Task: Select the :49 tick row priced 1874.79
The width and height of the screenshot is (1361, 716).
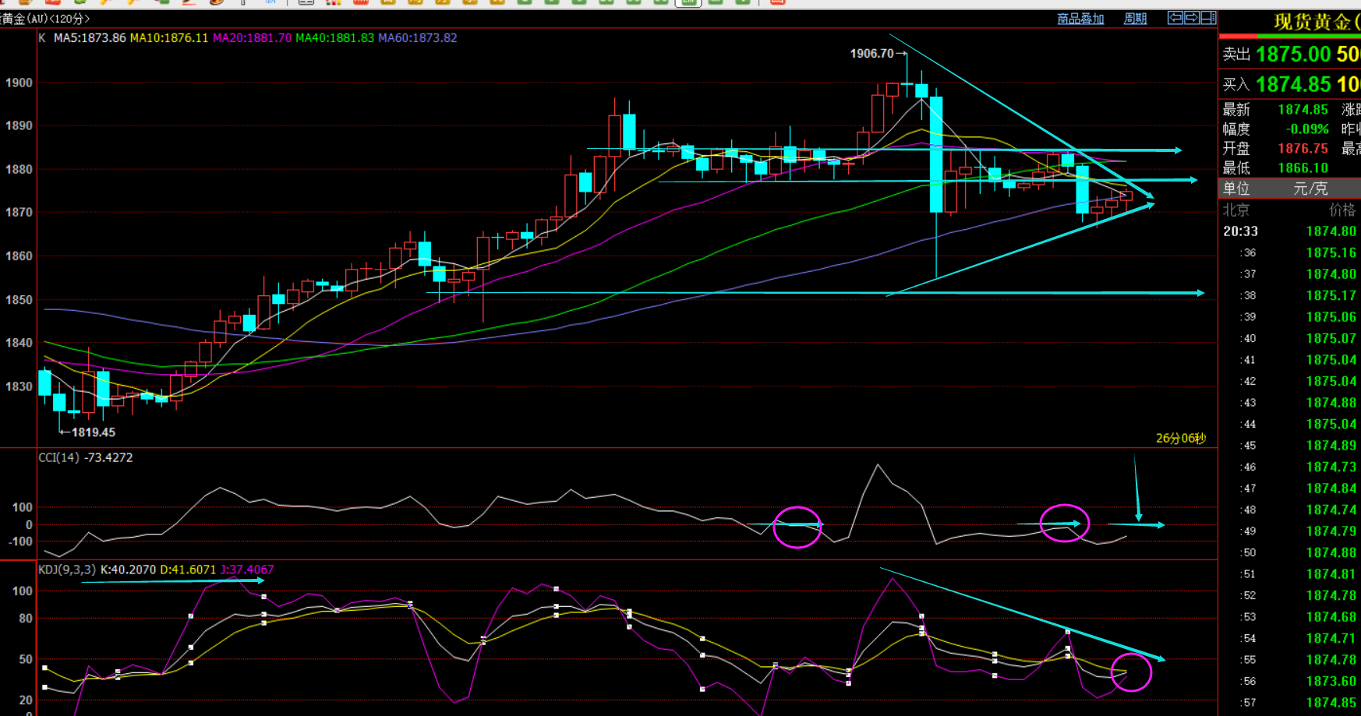Action: (x=1289, y=531)
